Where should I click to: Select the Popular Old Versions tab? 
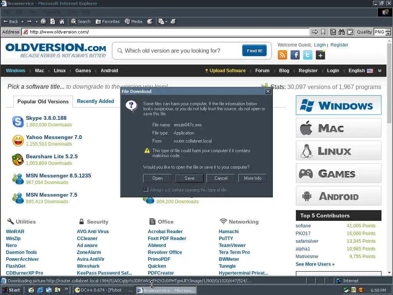click(x=43, y=101)
